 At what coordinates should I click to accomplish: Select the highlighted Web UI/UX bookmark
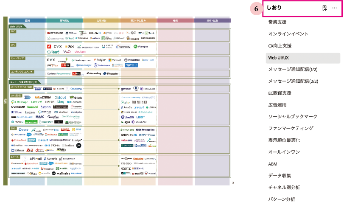(x=303, y=58)
